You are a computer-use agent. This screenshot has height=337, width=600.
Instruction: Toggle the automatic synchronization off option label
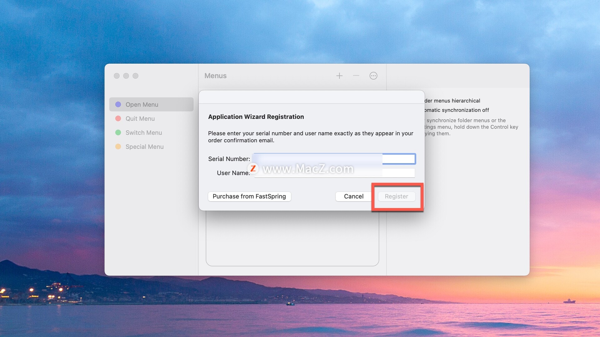(x=457, y=110)
